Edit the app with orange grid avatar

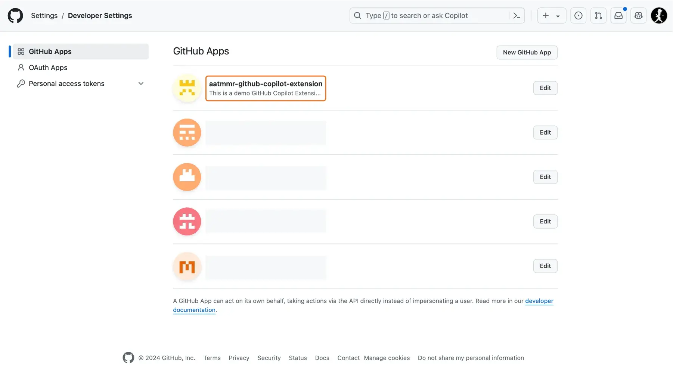[545, 132]
